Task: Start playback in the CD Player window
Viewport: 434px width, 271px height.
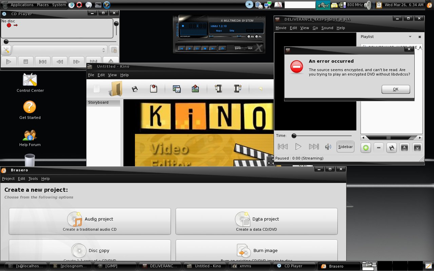Action: (x=9, y=62)
